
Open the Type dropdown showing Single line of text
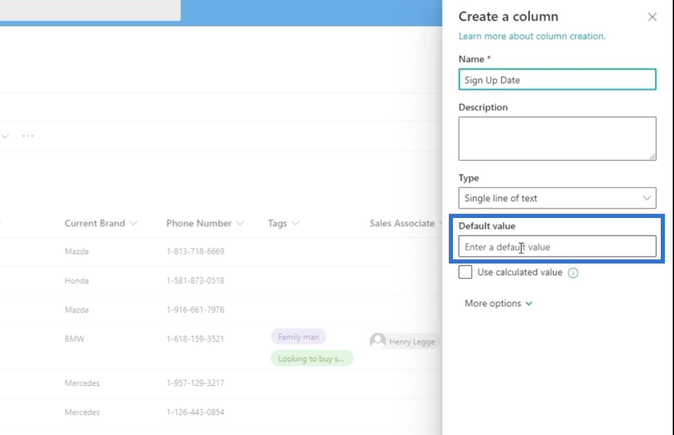click(557, 198)
